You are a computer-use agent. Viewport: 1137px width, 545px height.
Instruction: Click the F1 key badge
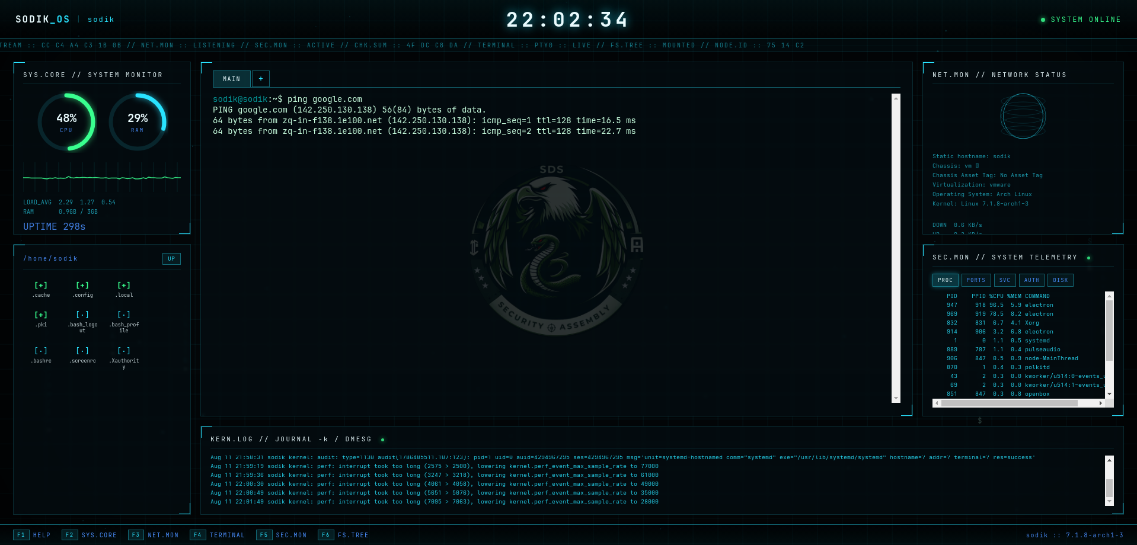pyautogui.click(x=21, y=535)
